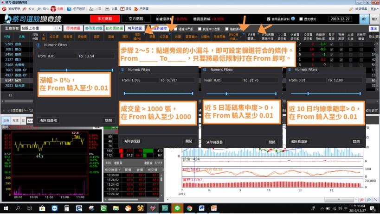
Task: Click 關閉 in the 0.01–13.54 Numeric Filters popup
Action: point(108,120)
